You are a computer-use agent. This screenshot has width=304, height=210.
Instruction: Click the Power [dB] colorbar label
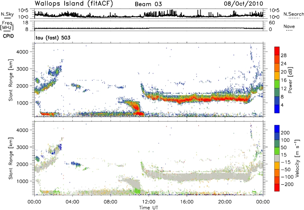pos(290,80)
